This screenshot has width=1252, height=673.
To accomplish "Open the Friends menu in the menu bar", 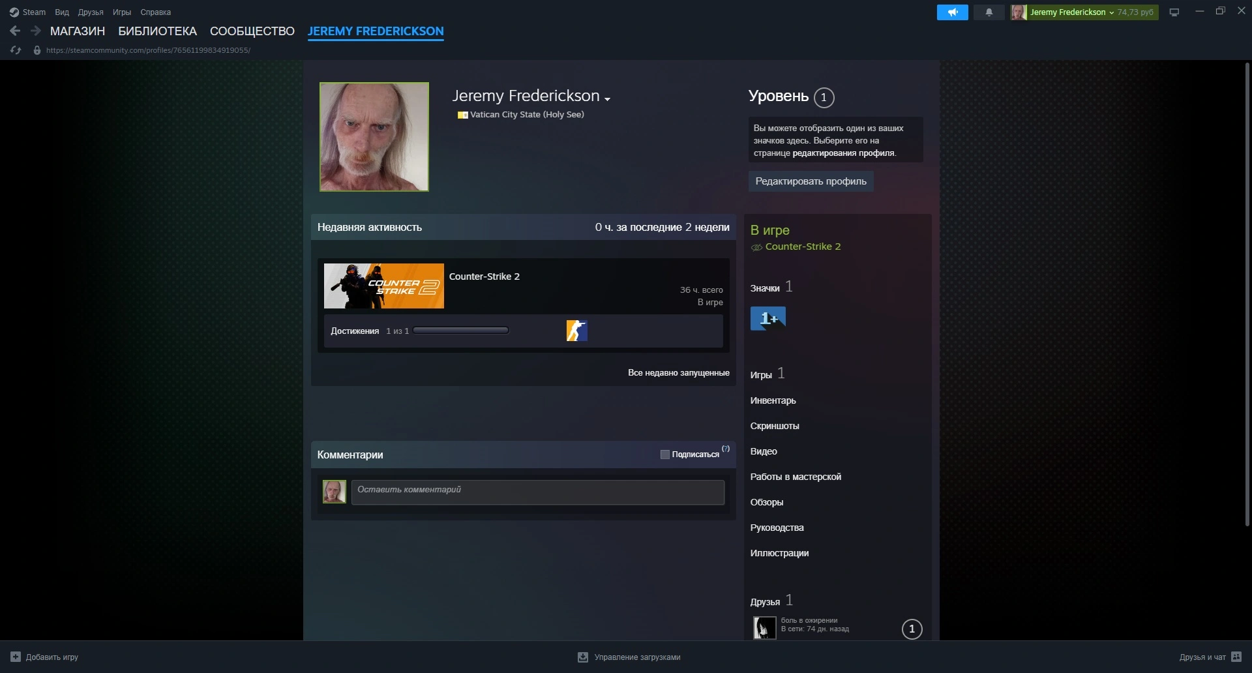I will [91, 12].
